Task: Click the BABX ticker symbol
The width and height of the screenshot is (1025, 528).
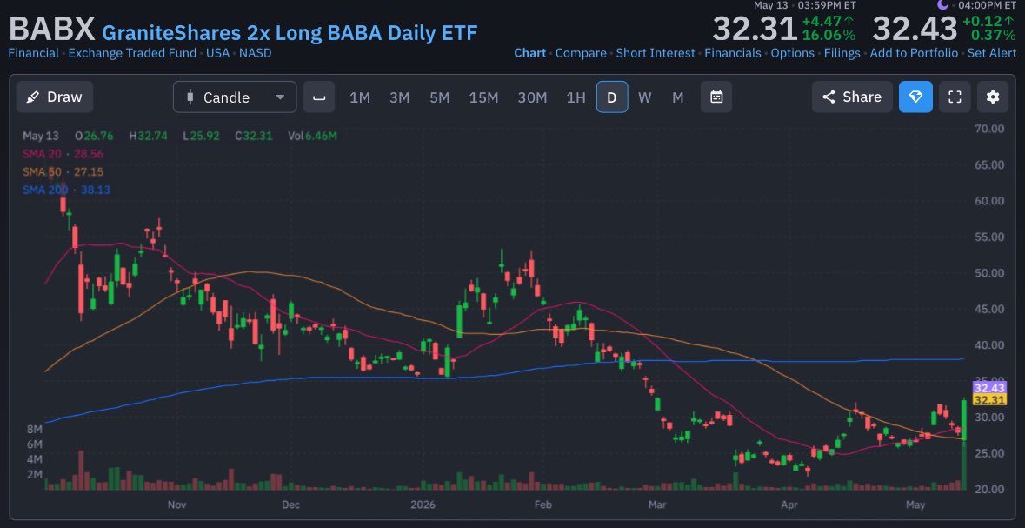Action: pyautogui.click(x=51, y=30)
